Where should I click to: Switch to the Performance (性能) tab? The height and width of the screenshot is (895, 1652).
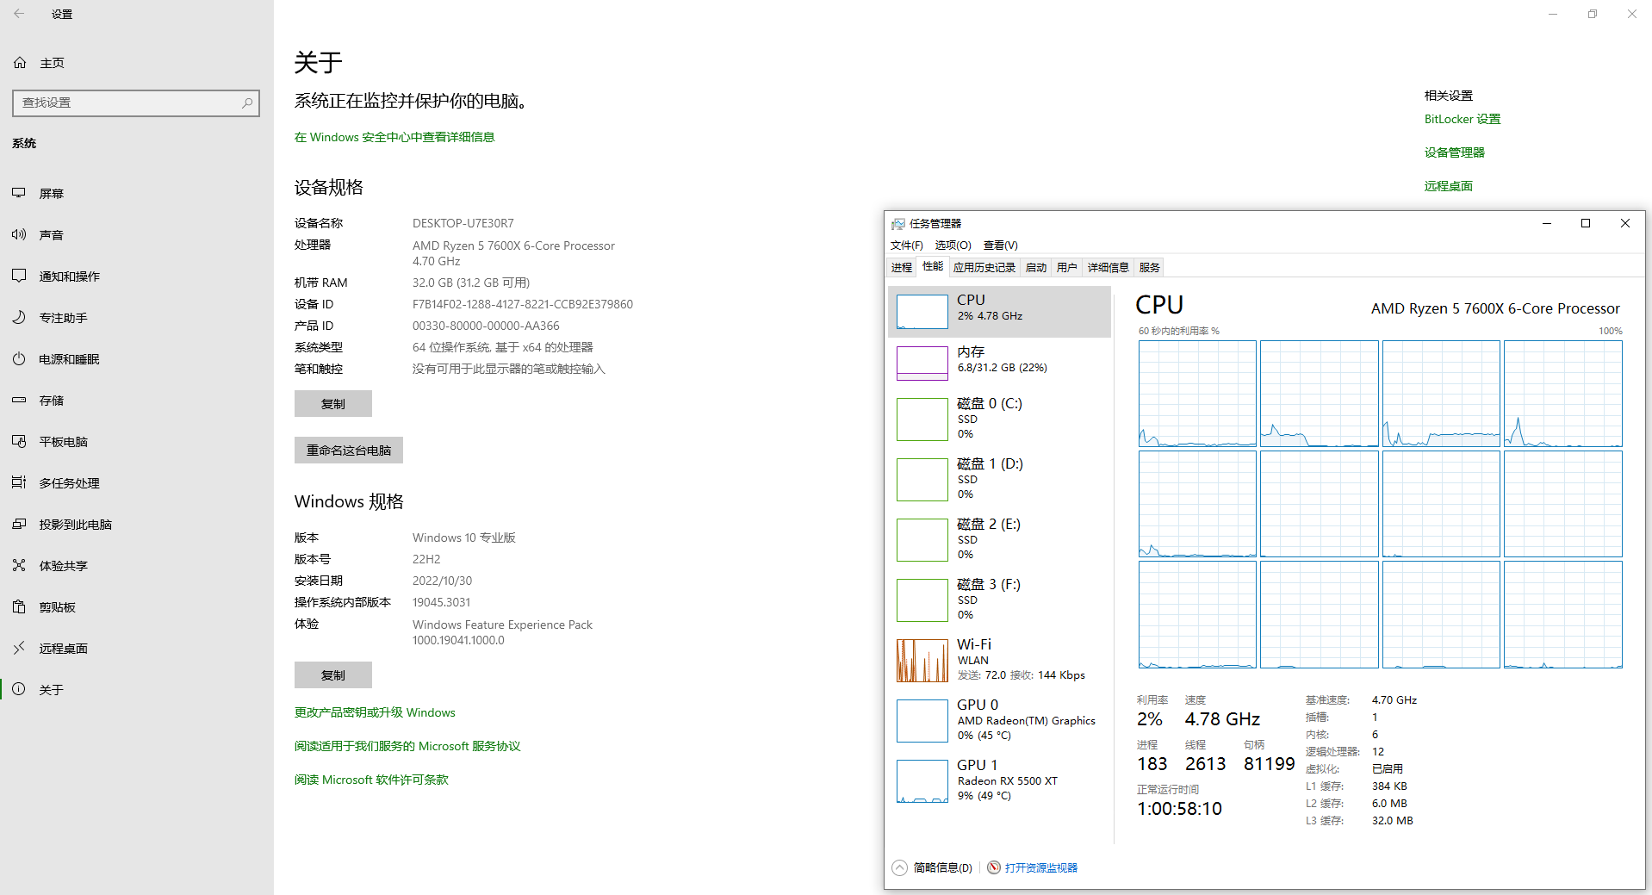[933, 267]
